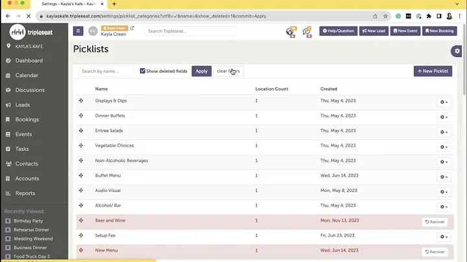Open Events in sidebar
This screenshot has width=467, height=262.
(23, 134)
